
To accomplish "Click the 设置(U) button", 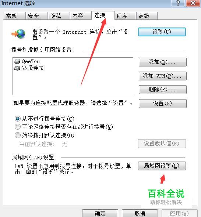I will click(x=162, y=32).
